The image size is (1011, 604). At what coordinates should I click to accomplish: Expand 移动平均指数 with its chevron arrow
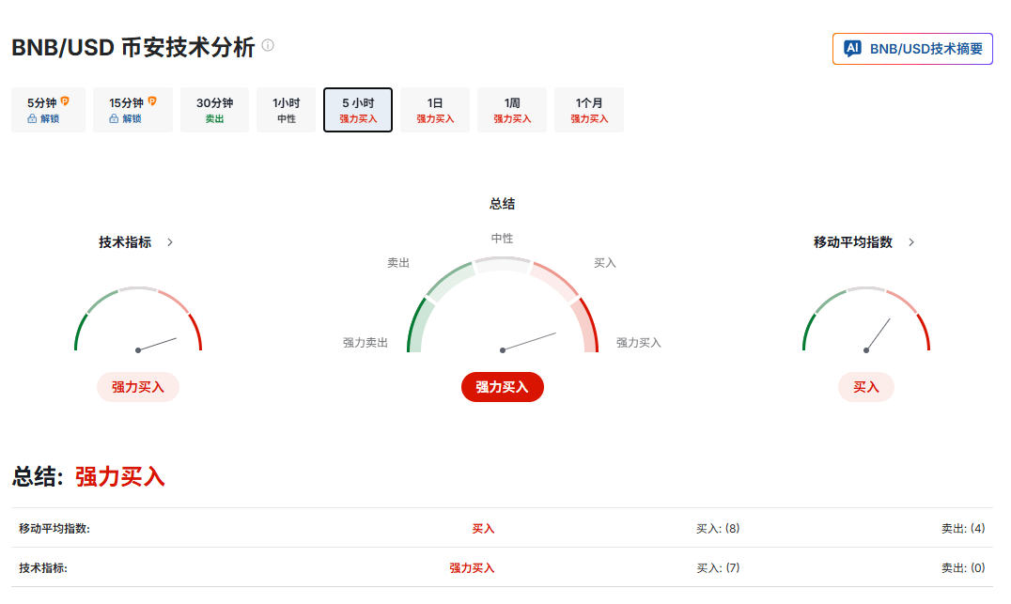pos(911,242)
